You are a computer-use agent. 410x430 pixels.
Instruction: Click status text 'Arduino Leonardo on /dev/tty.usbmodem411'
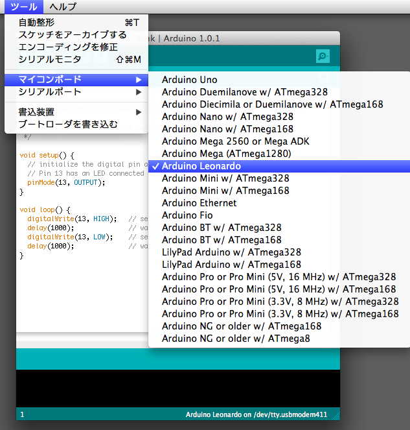point(256,414)
